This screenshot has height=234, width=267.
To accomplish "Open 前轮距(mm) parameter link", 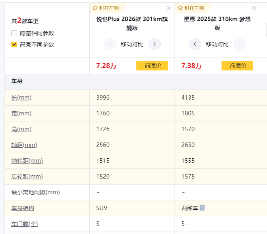I will click(27, 161).
